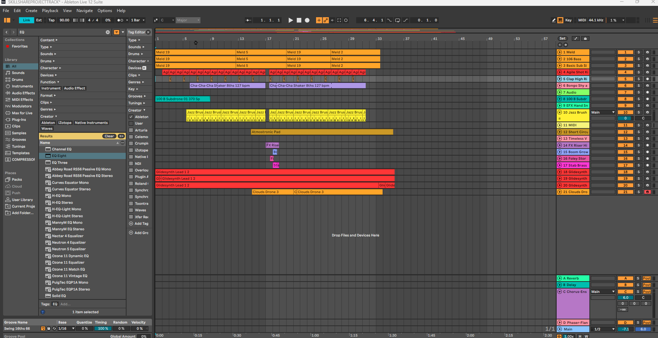The image size is (658, 338).
Task: Open the Quantization 1 Bar dropdown
Action: pos(138,20)
